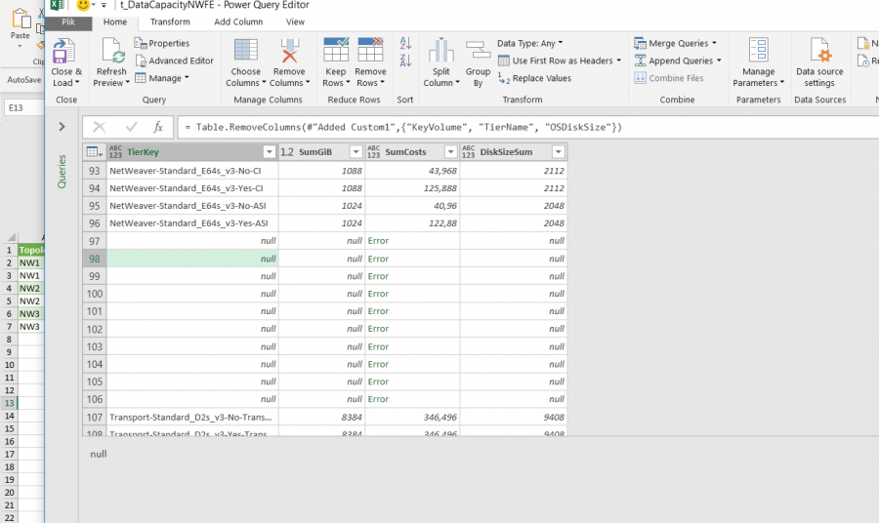Click the Close & Load icon

click(65, 52)
